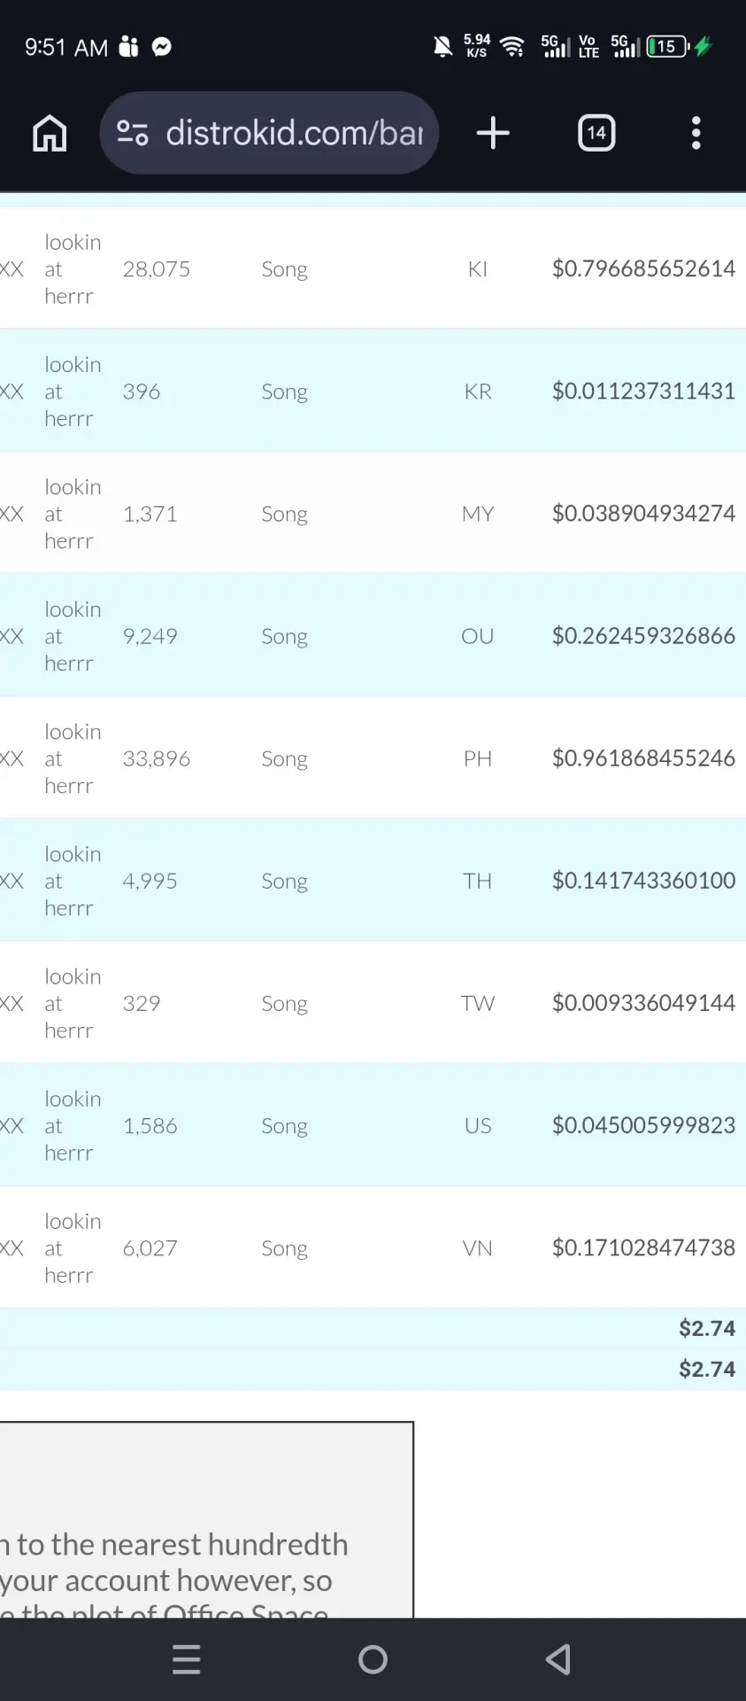The width and height of the screenshot is (746, 1701).
Task: Select the PH row earnings $0.961868455246
Action: 643,758
